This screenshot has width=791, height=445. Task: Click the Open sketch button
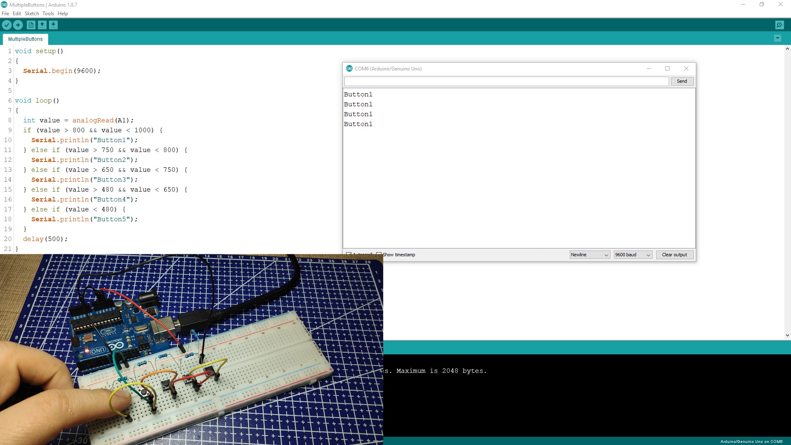coord(42,24)
